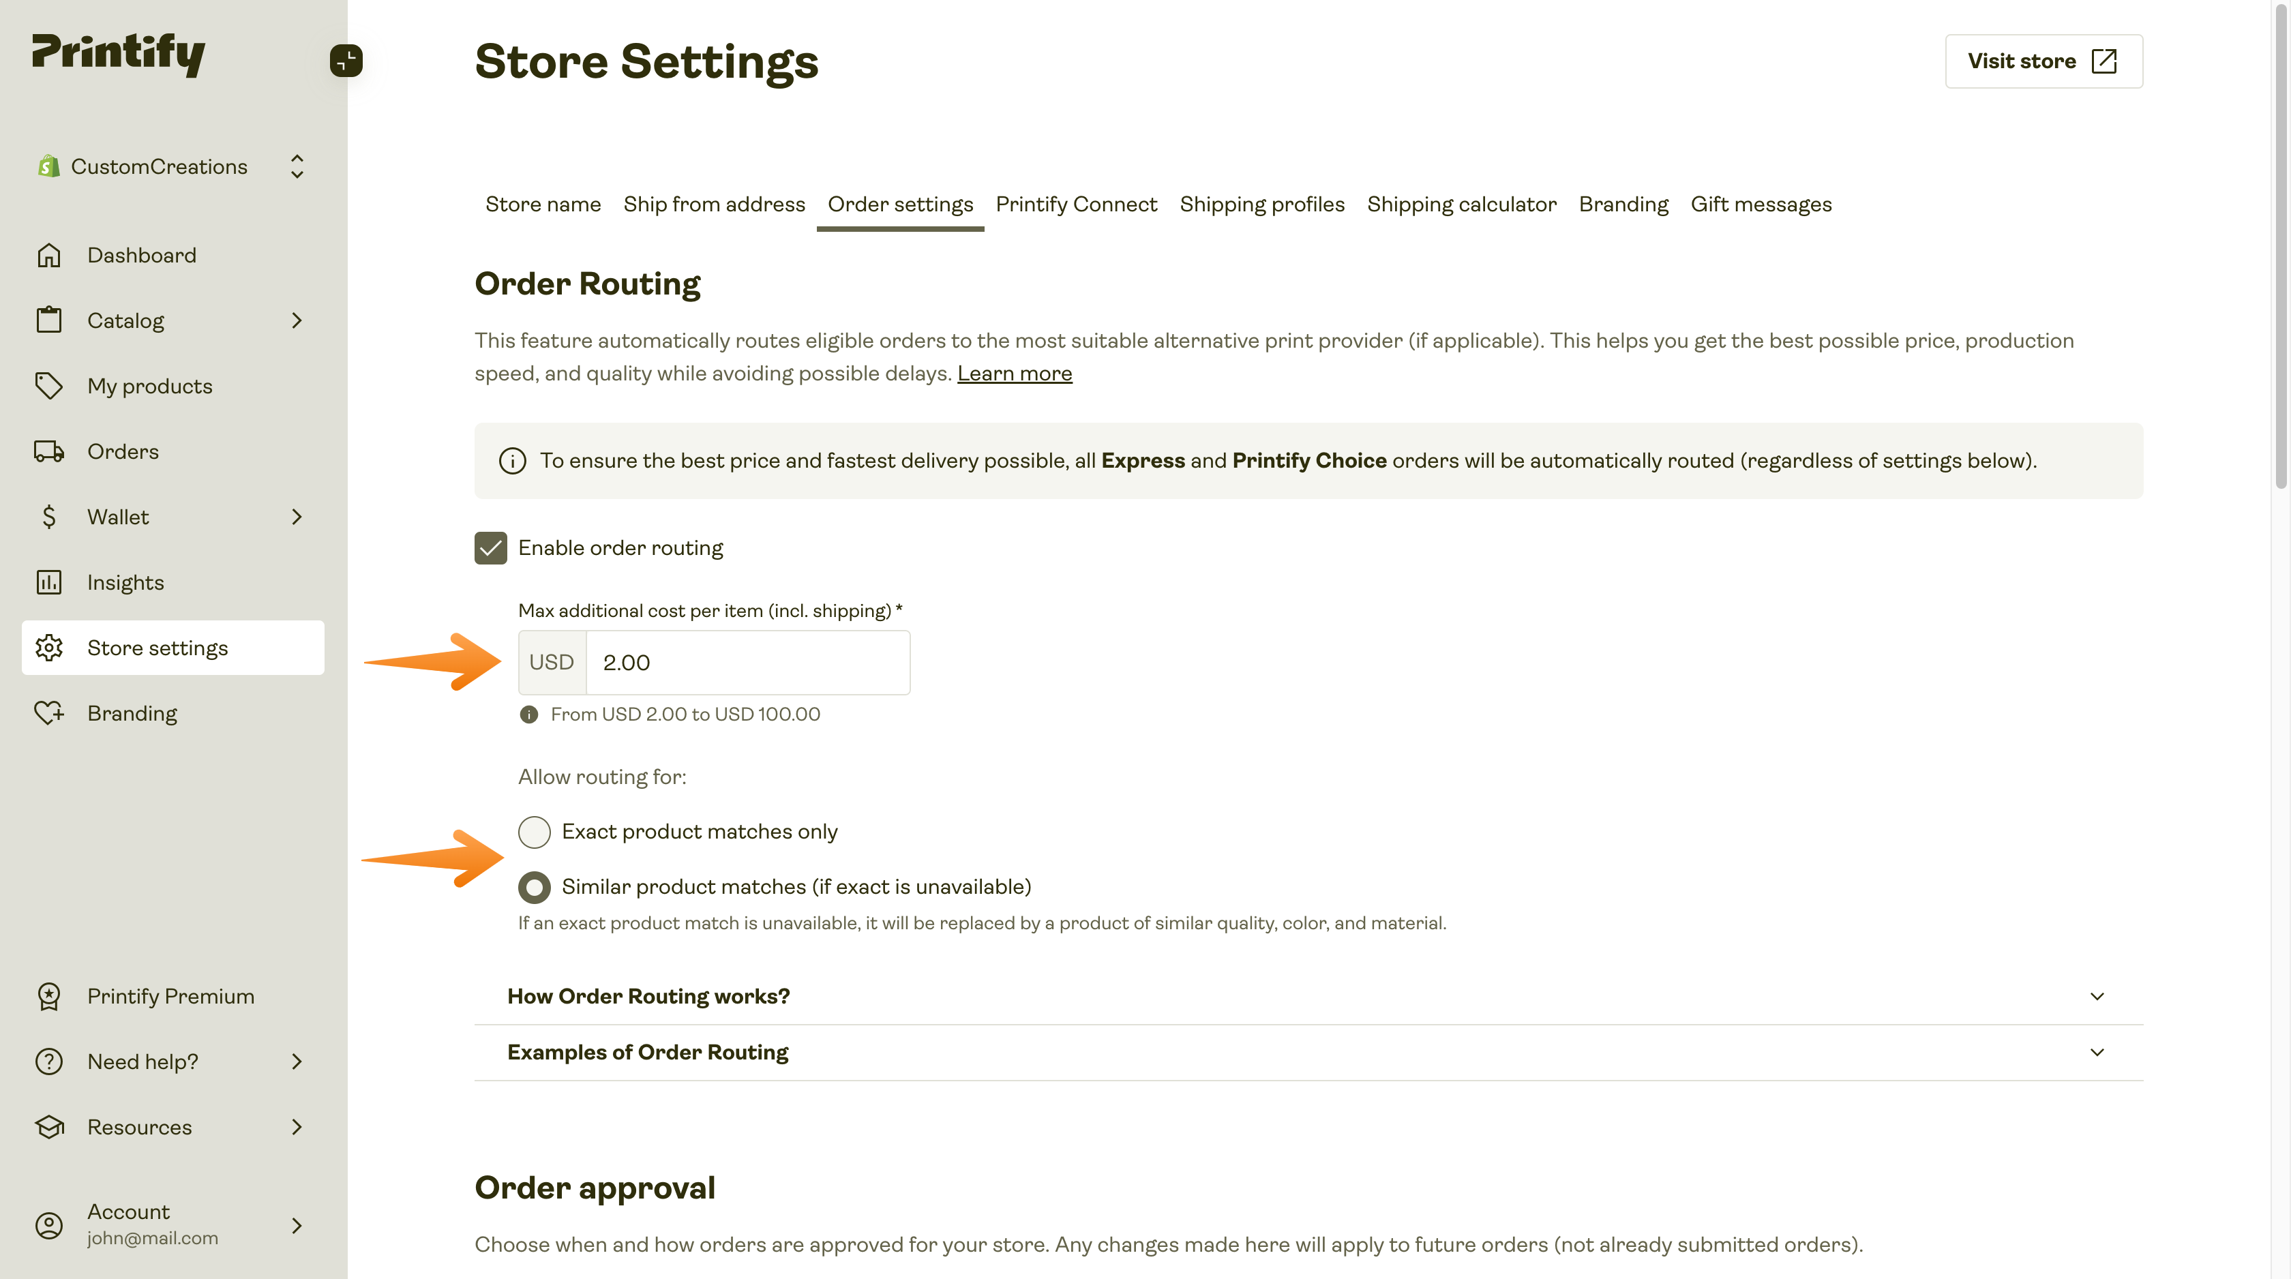The width and height of the screenshot is (2291, 1279).
Task: Open the Shipping profiles tab
Action: click(1262, 205)
